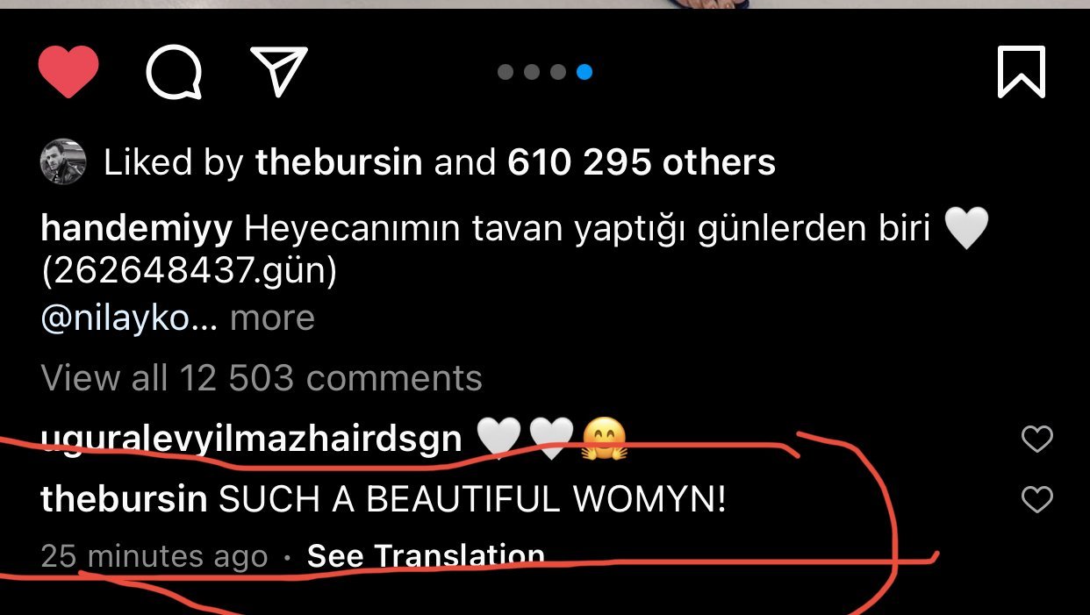The image size is (1090, 615).
Task: Share post using the paper plane icon
Action: coord(279,70)
